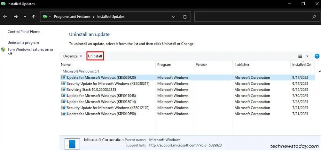Change view with the list view icon

(x=300, y=56)
